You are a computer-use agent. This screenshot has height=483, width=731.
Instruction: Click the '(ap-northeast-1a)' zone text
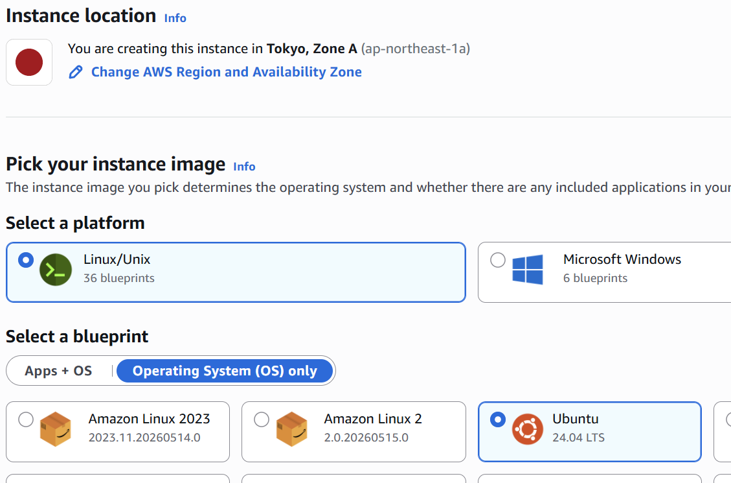click(x=416, y=49)
